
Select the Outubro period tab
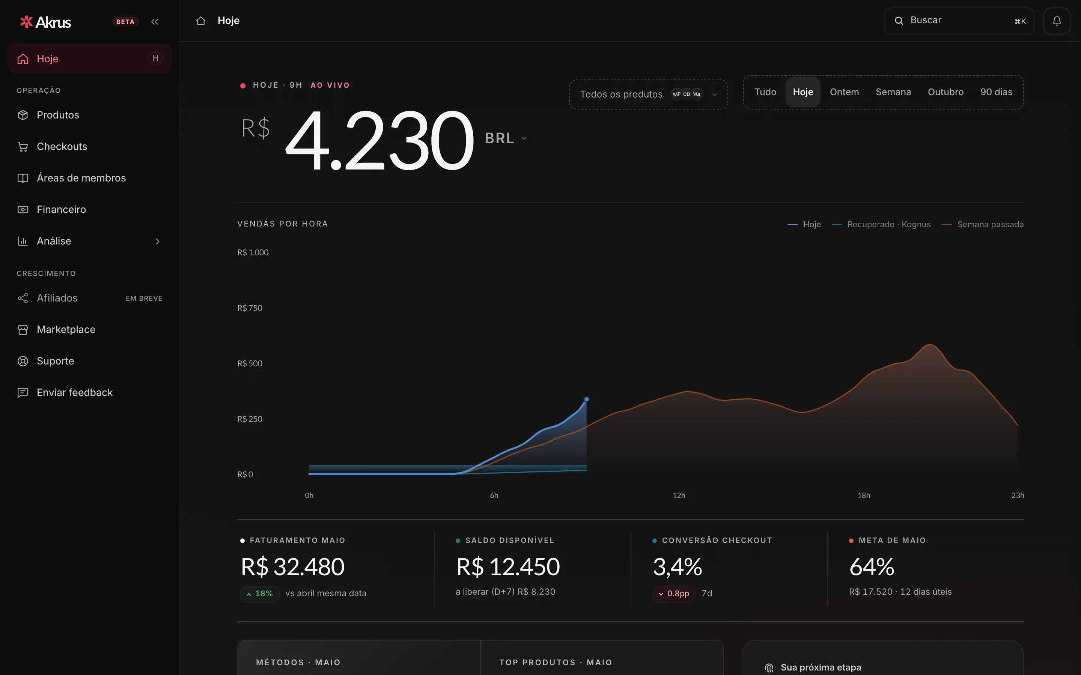pyautogui.click(x=945, y=92)
